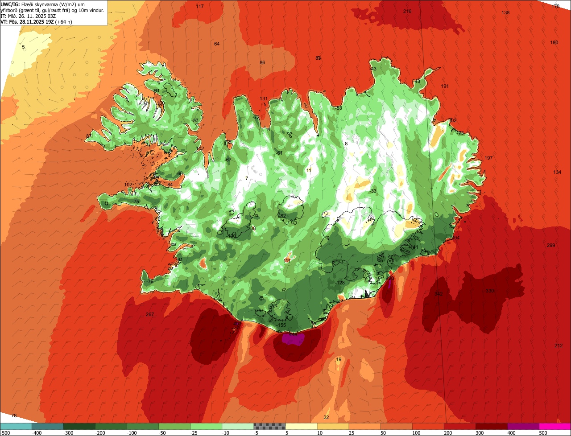Click the '400' legend label
The height and width of the screenshot is (436, 571).
click(x=512, y=433)
